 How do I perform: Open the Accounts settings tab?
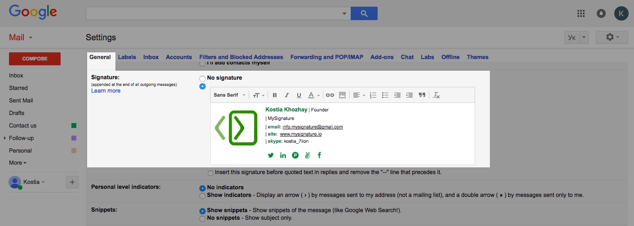point(179,57)
